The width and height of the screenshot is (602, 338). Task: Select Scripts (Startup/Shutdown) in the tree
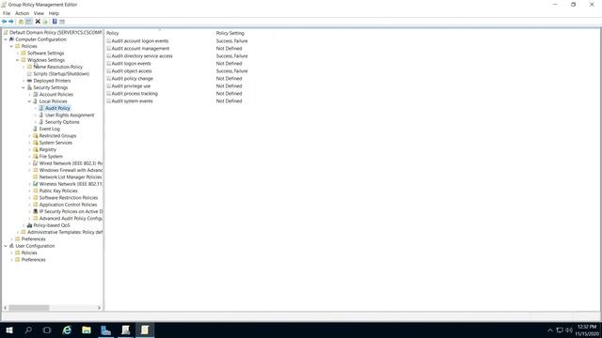pos(61,74)
